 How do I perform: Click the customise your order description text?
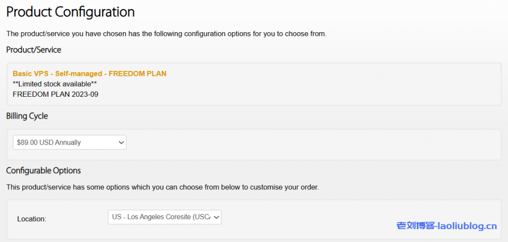[x=162, y=187]
